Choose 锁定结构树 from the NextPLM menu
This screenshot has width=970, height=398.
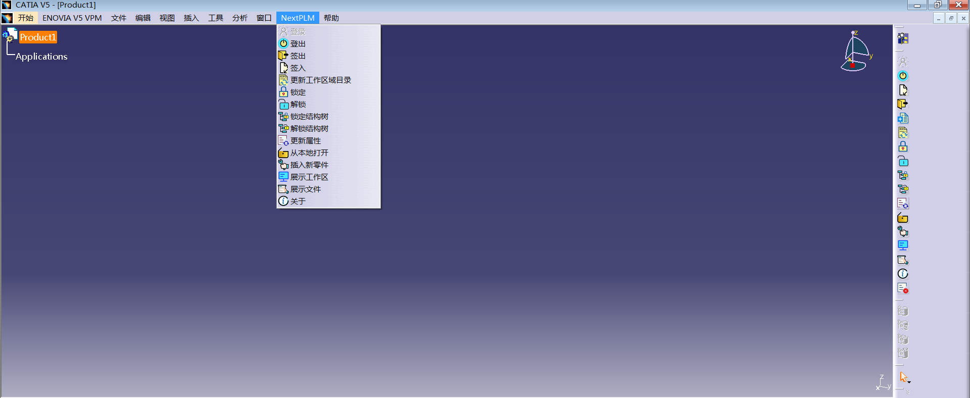(328, 117)
